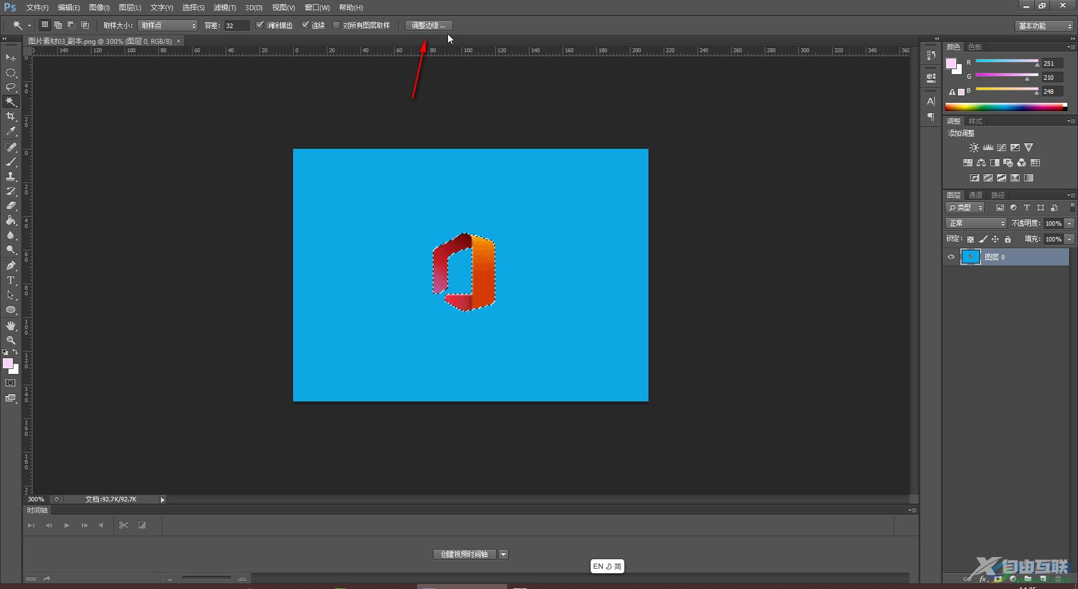Select the Dodge tool

11,249
